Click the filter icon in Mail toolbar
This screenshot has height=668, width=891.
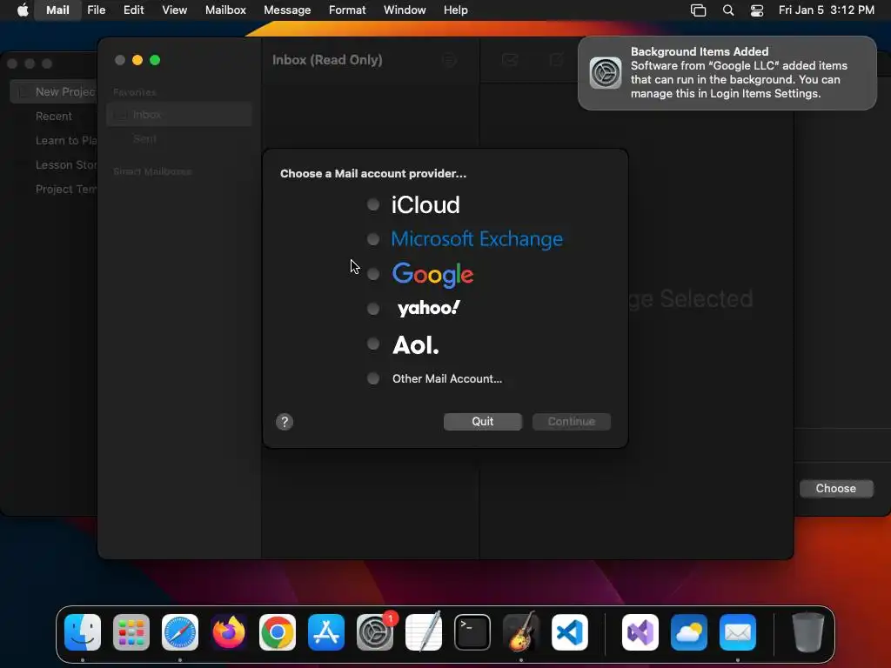[449, 60]
